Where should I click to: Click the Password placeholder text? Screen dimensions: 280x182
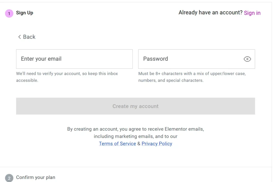[x=156, y=59]
